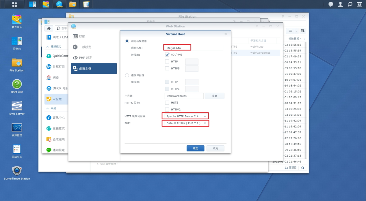Screen dimensions: 366x201
Task: Open 網路 in Control Panel
Action: click(x=57, y=77)
